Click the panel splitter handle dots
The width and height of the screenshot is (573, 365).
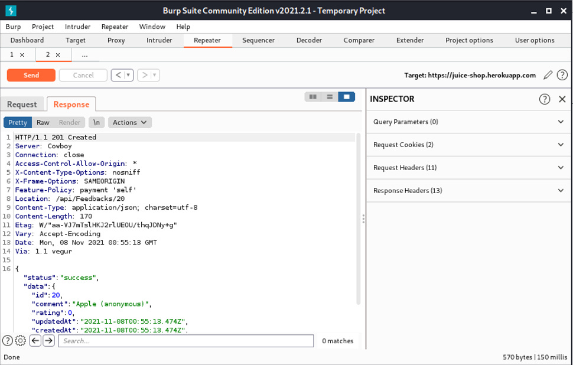tap(363, 219)
